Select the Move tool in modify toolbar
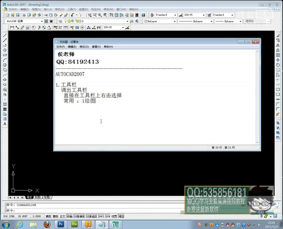Viewport: 283px width, 229px height. point(278,60)
